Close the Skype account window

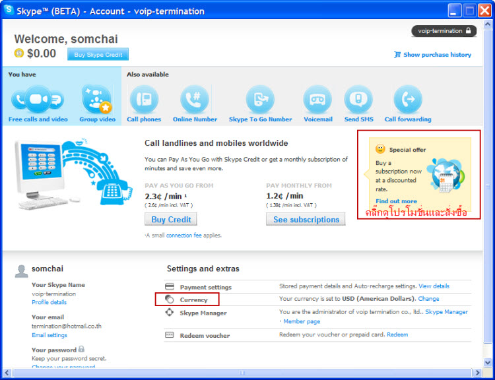click(484, 11)
